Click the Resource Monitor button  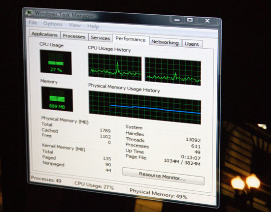[163, 176]
